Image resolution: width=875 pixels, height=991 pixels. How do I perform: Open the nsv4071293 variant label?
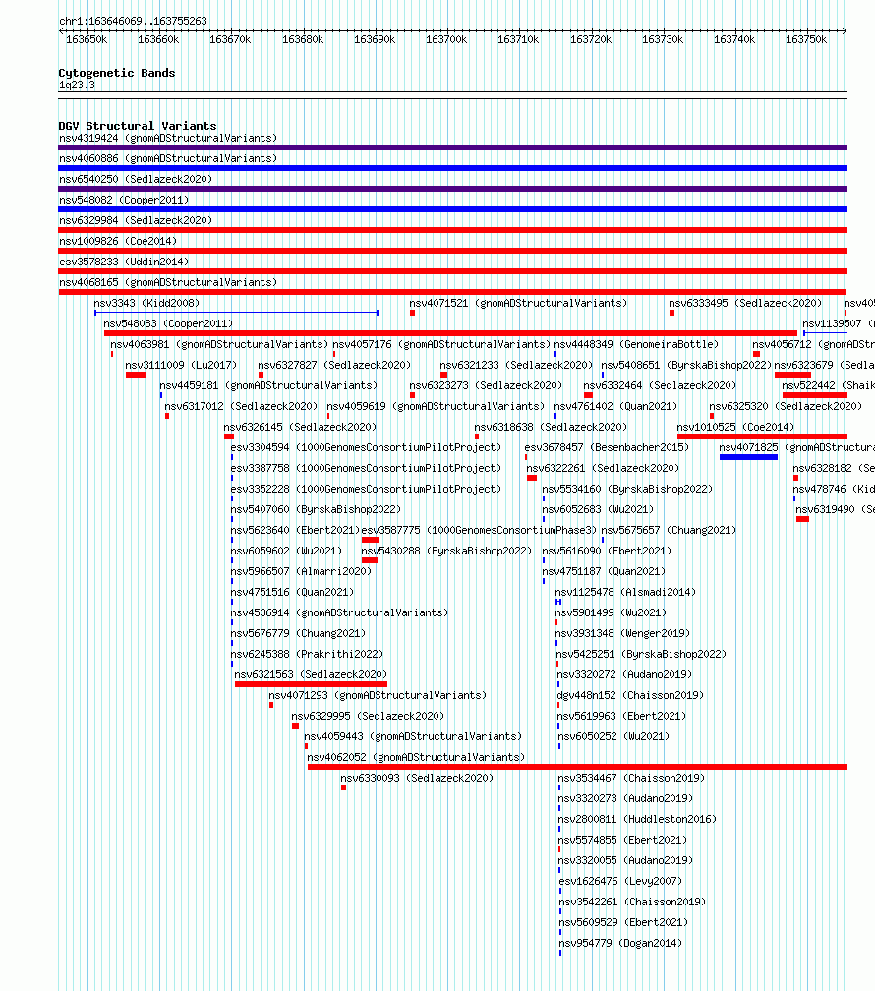click(379, 695)
